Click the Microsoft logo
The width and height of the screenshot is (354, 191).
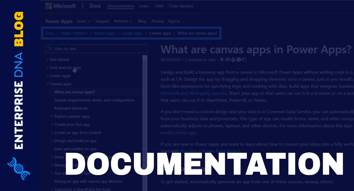(60, 6)
